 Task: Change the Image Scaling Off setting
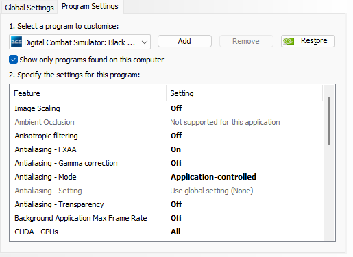click(x=176, y=108)
